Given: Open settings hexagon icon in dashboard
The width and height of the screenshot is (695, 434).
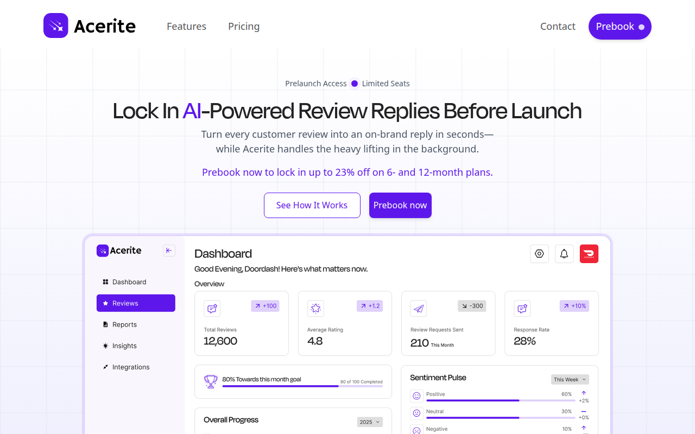Looking at the screenshot, I should (539, 253).
